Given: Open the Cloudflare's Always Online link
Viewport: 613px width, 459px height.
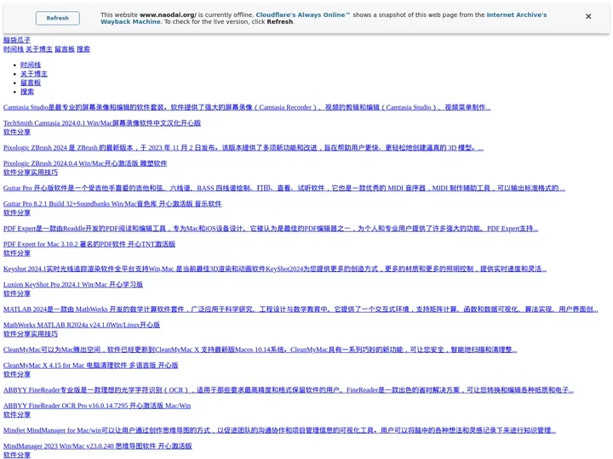Looking at the screenshot, I should coord(303,14).
